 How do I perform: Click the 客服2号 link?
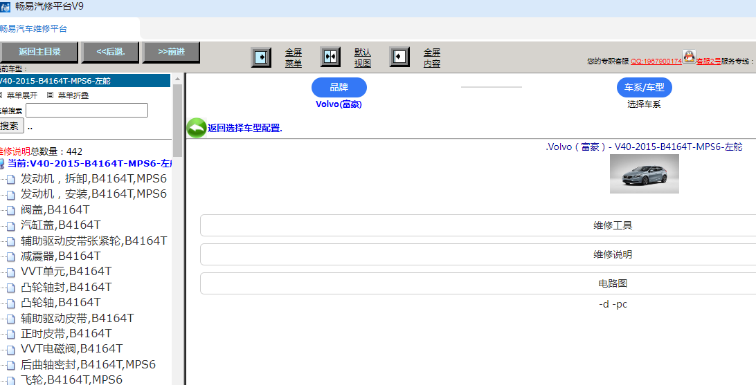[708, 61]
